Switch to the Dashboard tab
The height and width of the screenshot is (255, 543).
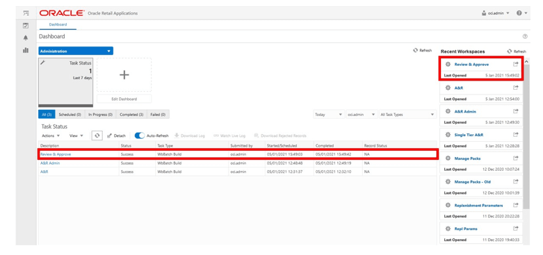58,24
